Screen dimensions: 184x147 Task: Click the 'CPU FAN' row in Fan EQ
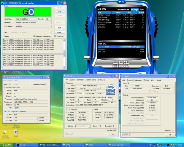[121, 49]
